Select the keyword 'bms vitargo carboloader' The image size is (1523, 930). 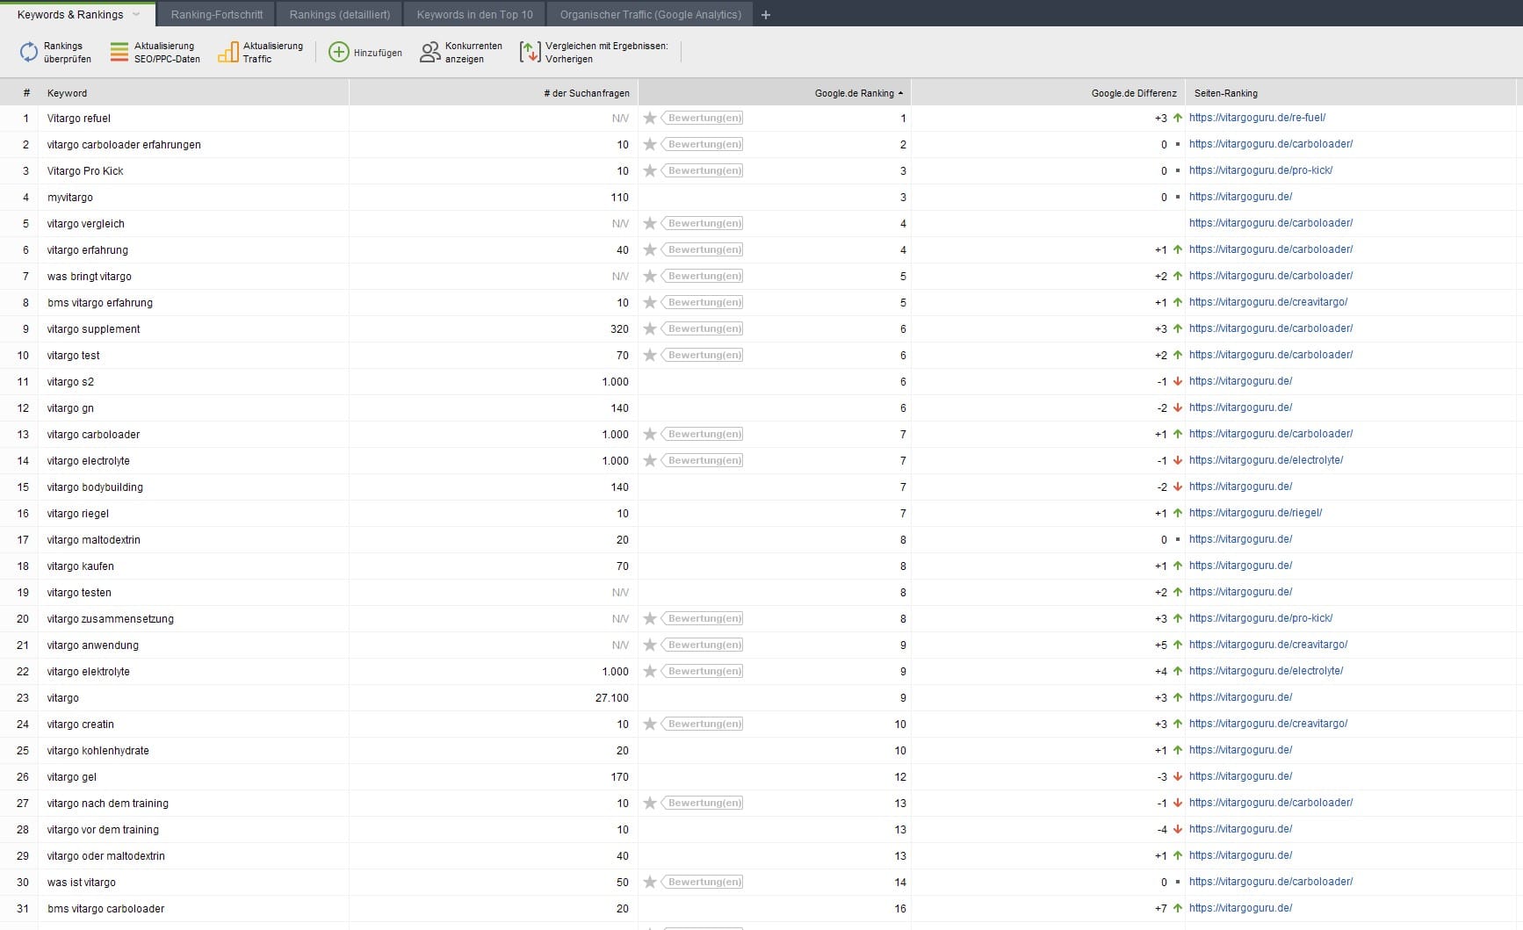tap(106, 909)
